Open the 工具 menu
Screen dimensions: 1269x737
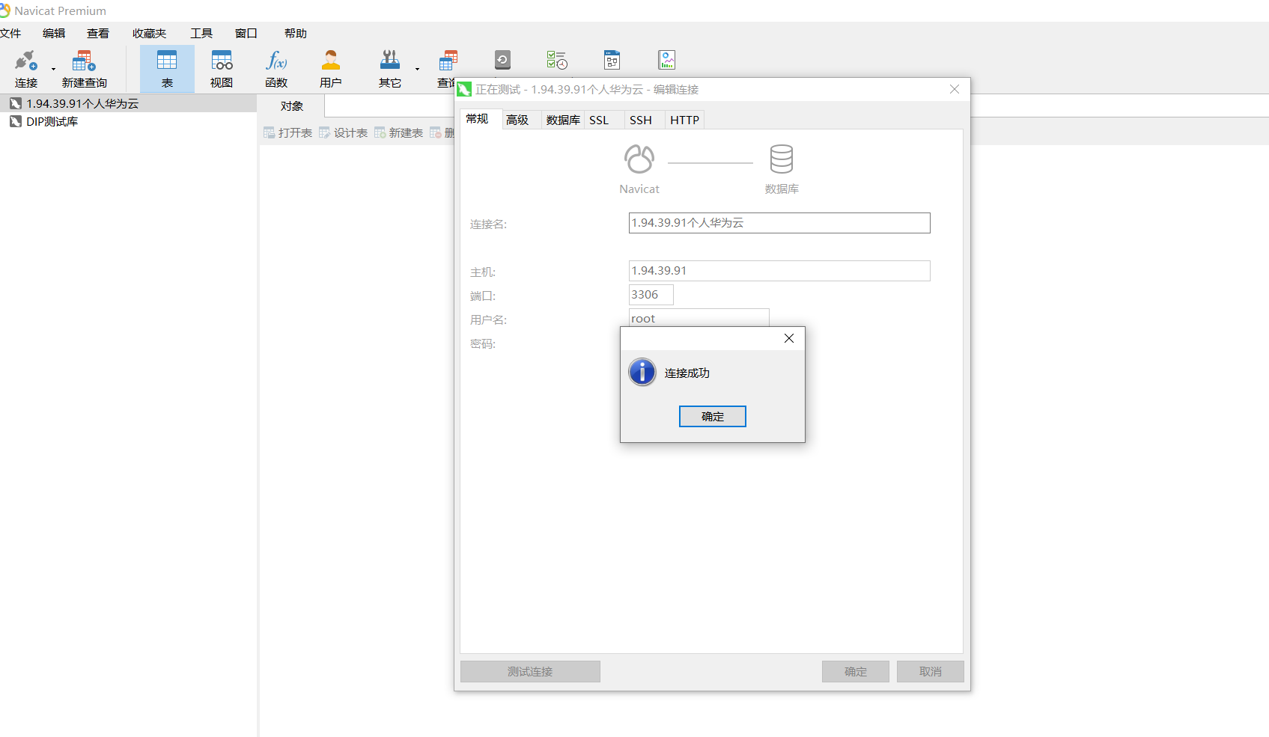pos(201,33)
